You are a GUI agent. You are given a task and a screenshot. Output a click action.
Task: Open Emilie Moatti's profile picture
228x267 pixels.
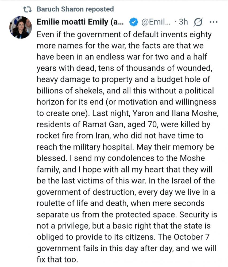tap(21, 28)
